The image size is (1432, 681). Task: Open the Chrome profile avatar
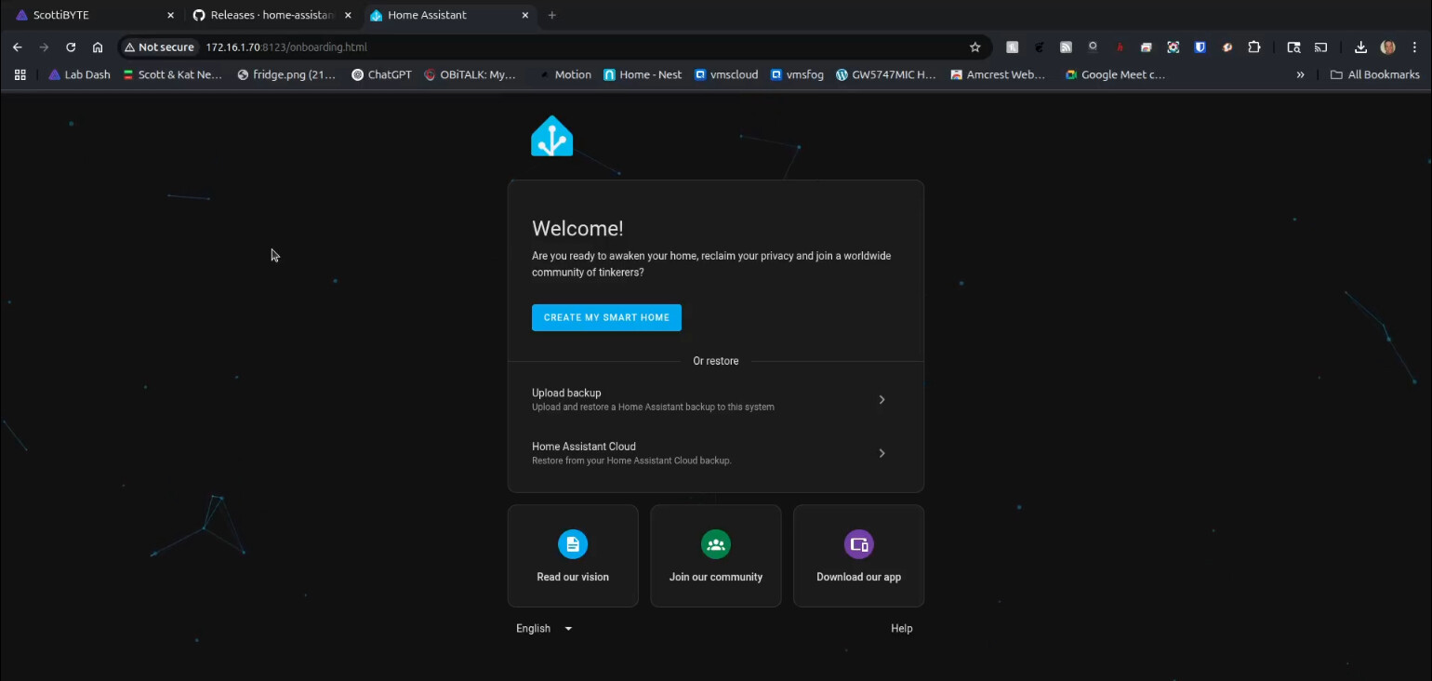pos(1387,47)
